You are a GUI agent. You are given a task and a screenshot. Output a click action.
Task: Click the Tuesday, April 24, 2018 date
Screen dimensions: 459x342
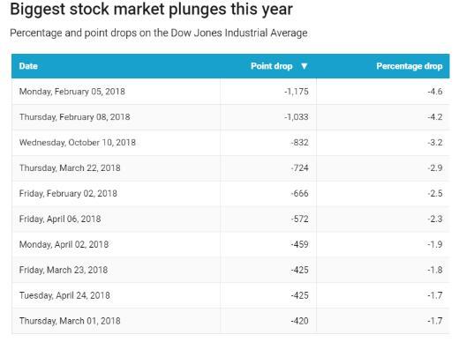coord(64,295)
